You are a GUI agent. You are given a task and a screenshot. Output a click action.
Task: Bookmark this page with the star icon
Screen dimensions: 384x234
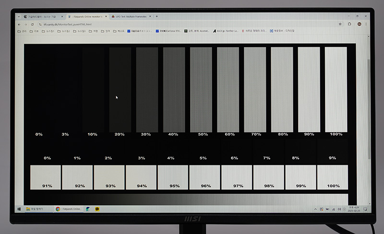[340, 24]
